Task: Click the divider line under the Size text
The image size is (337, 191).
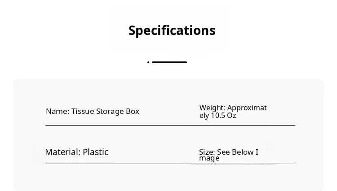Action: coord(243,164)
